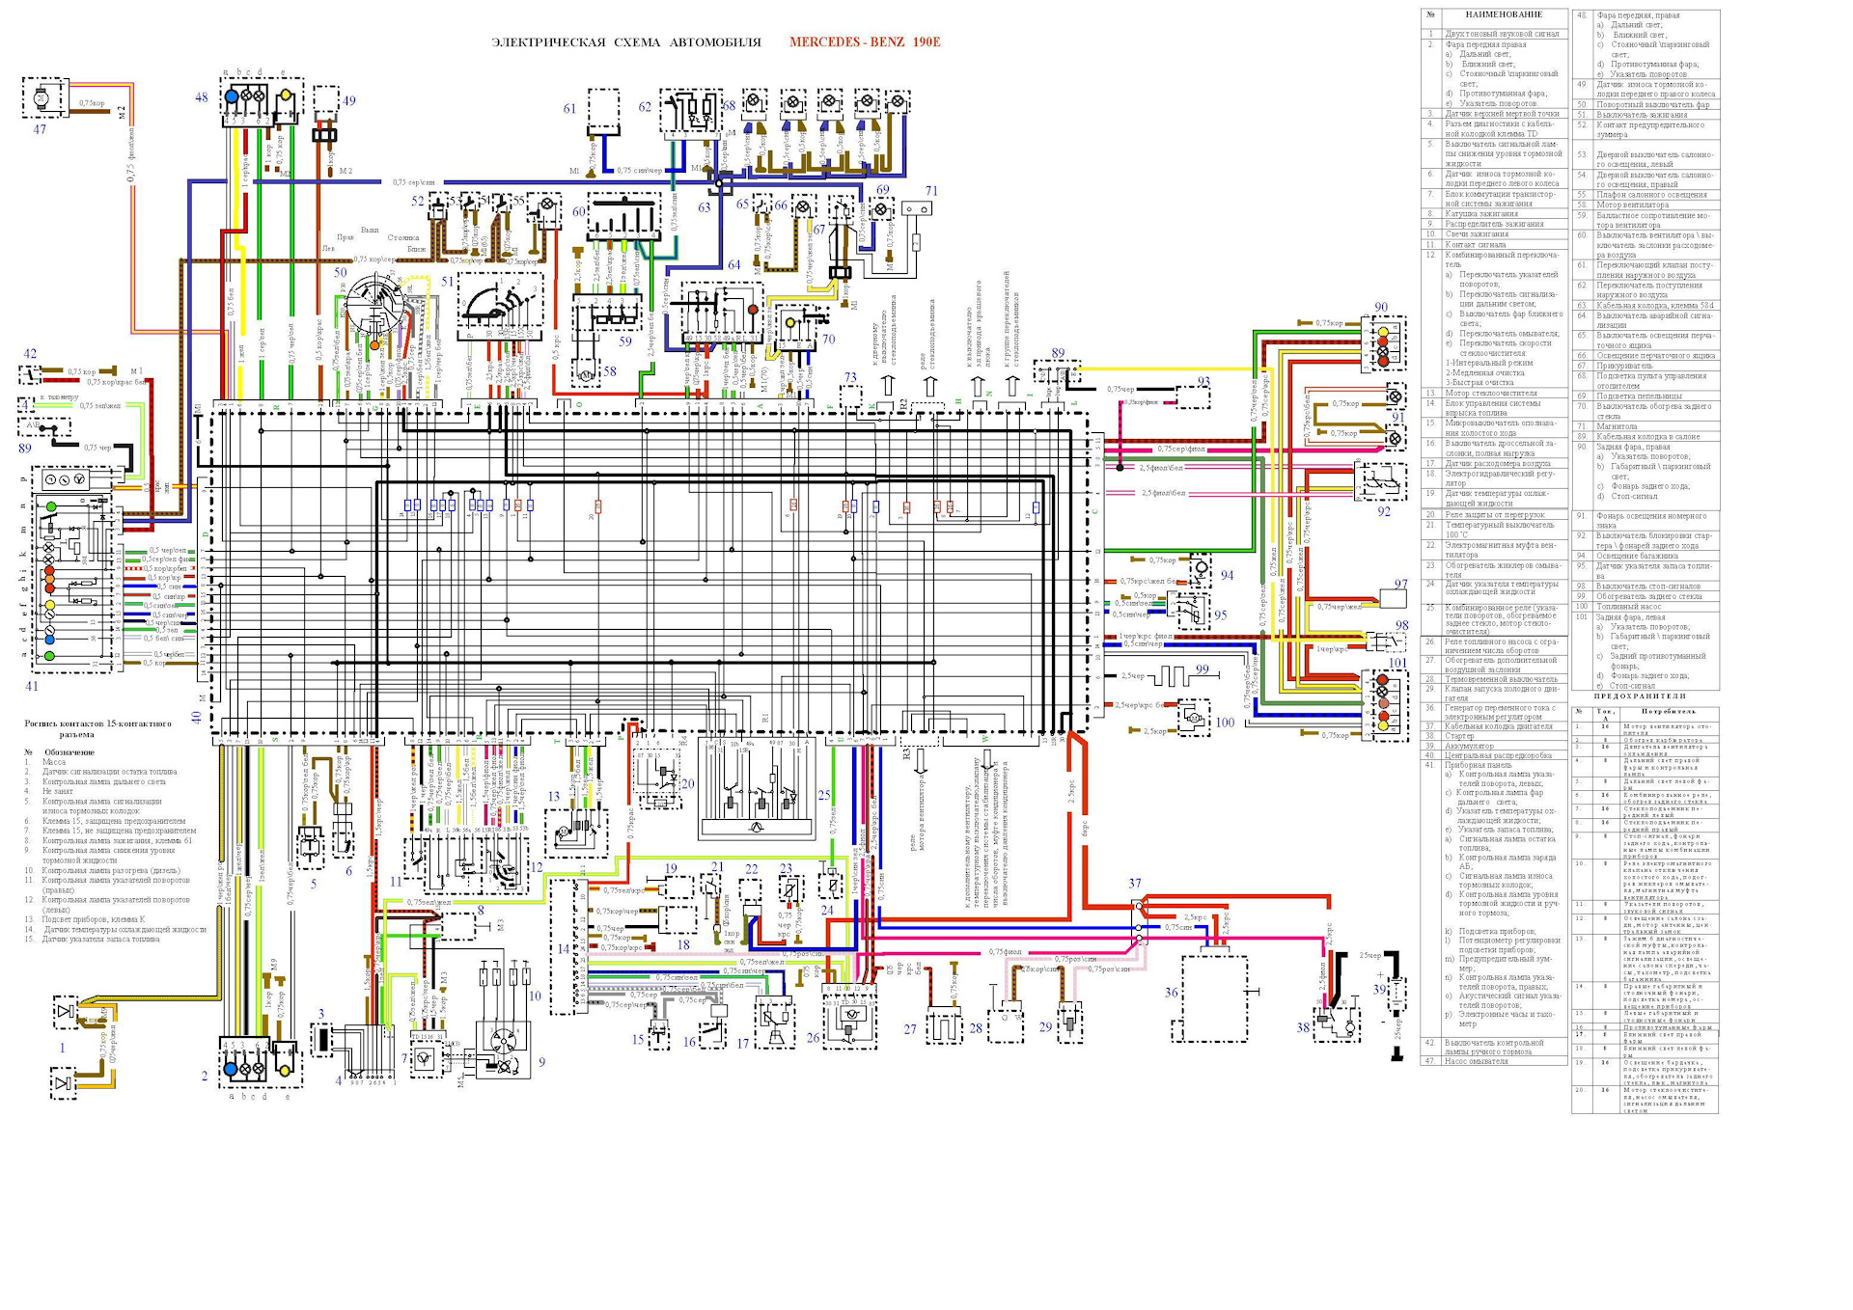Select the component number 71 label
The height and width of the screenshot is (1310, 1853).
click(x=931, y=191)
